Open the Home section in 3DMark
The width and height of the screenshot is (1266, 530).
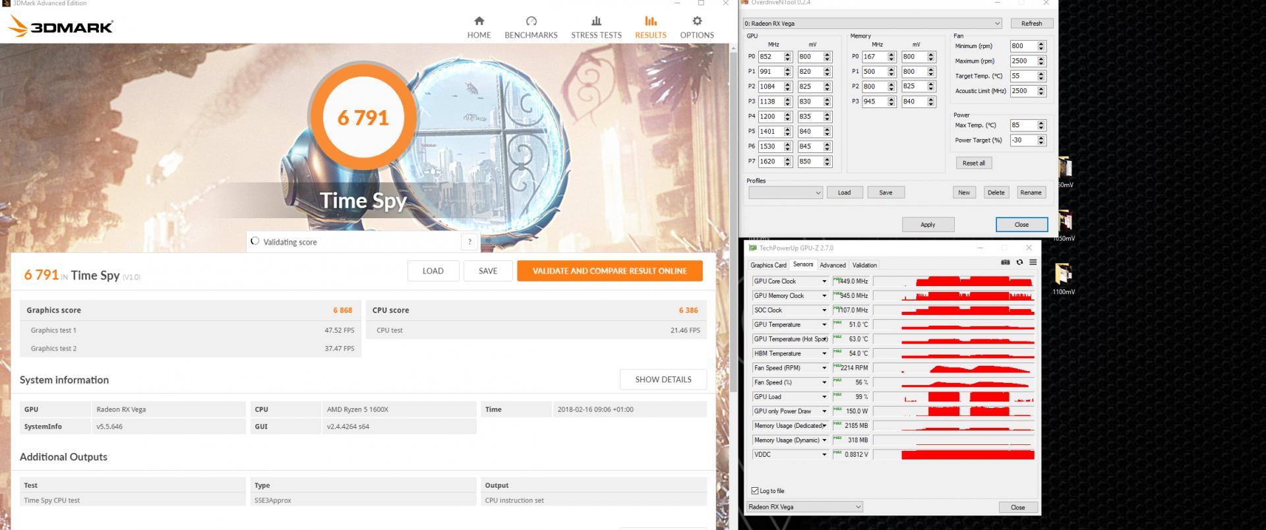479,27
